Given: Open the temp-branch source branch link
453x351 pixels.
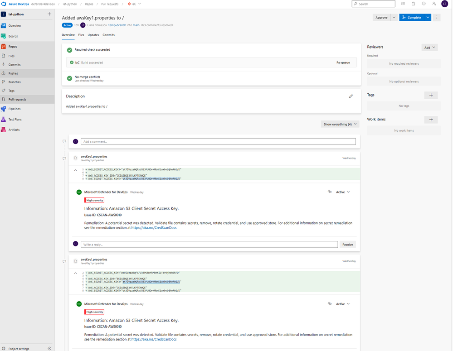Looking at the screenshot, I should (117, 25).
